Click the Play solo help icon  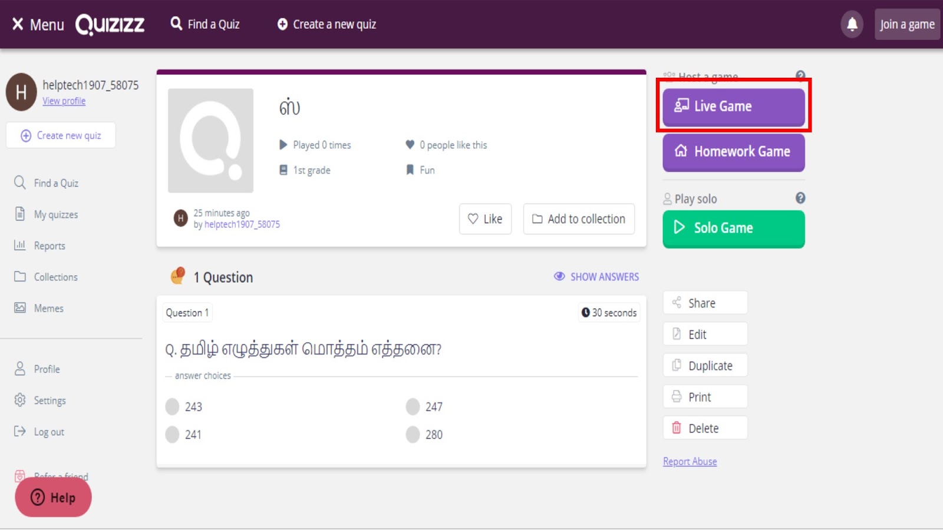pyautogui.click(x=800, y=198)
